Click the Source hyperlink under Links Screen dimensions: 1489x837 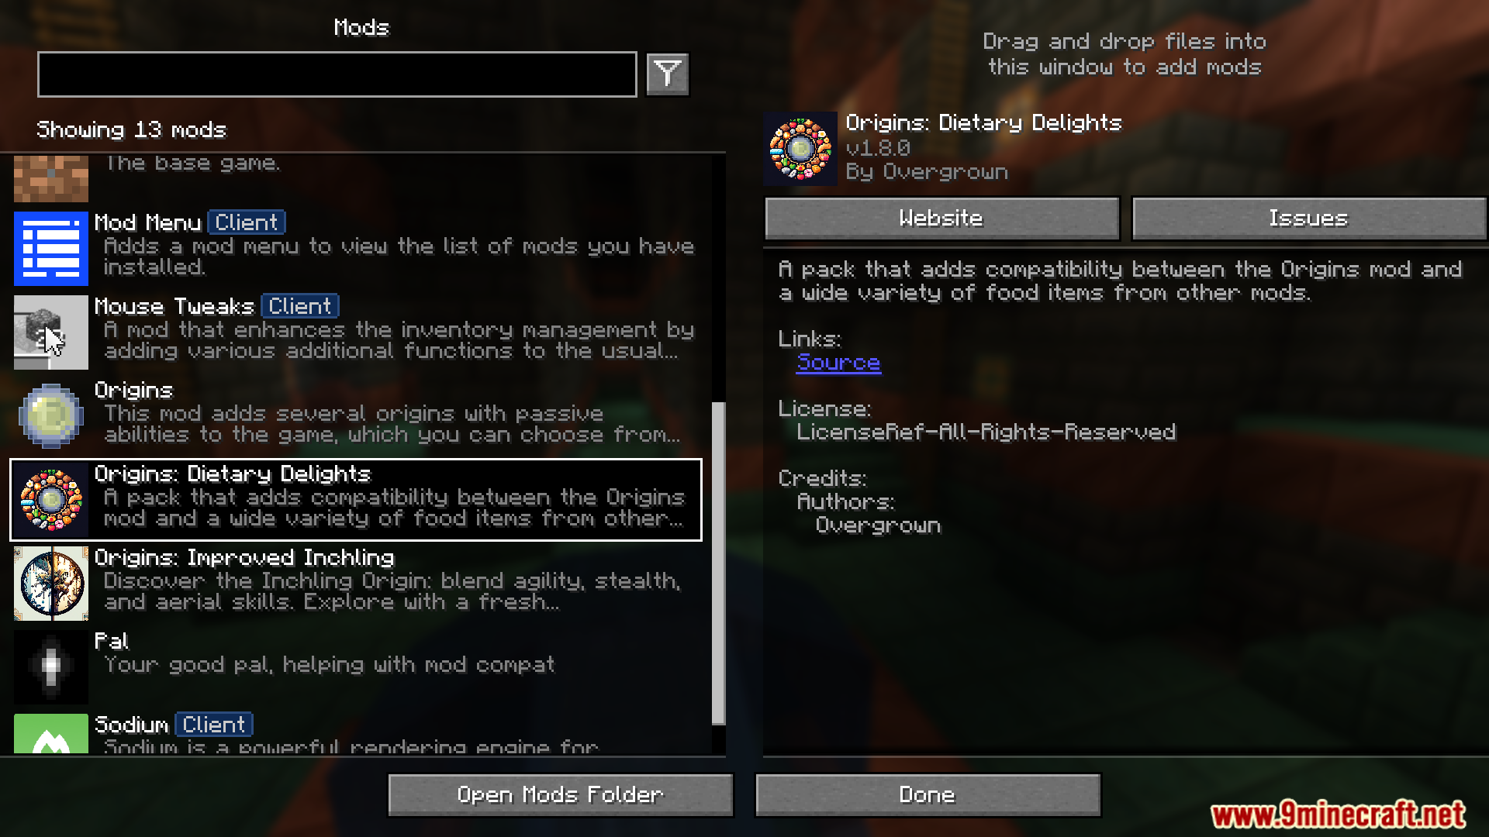(838, 362)
